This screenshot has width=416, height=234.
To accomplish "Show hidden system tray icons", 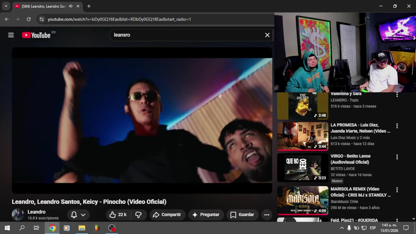I will [342, 228].
